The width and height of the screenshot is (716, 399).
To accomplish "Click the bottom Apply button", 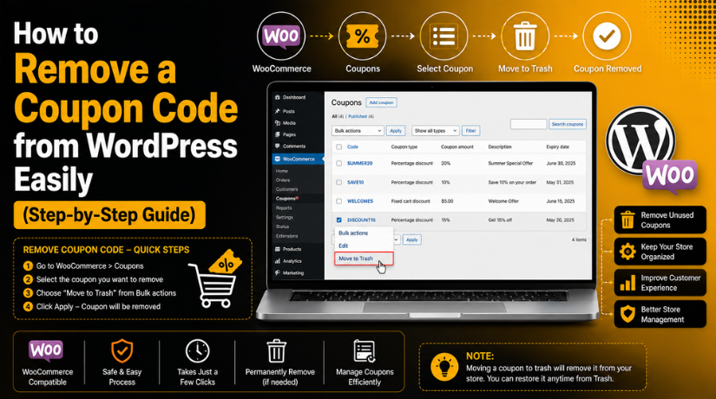I will coord(412,239).
